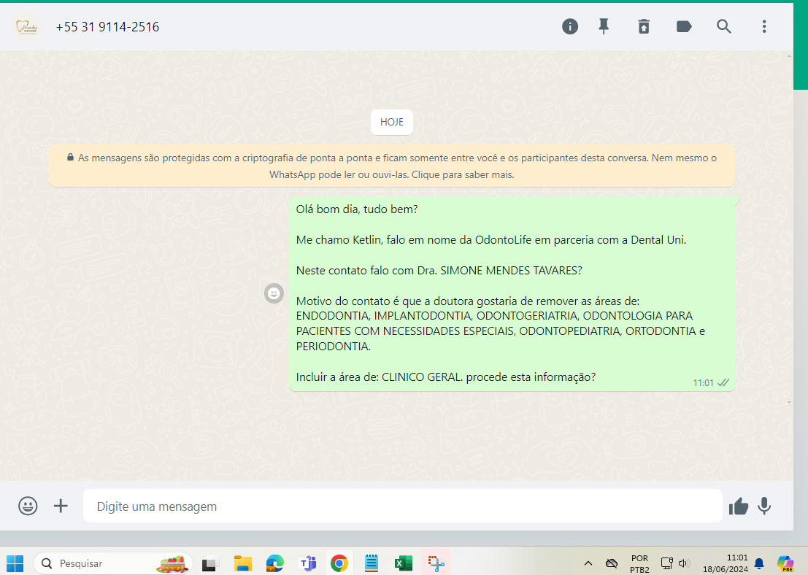Open attachments with the plus icon

(x=61, y=506)
